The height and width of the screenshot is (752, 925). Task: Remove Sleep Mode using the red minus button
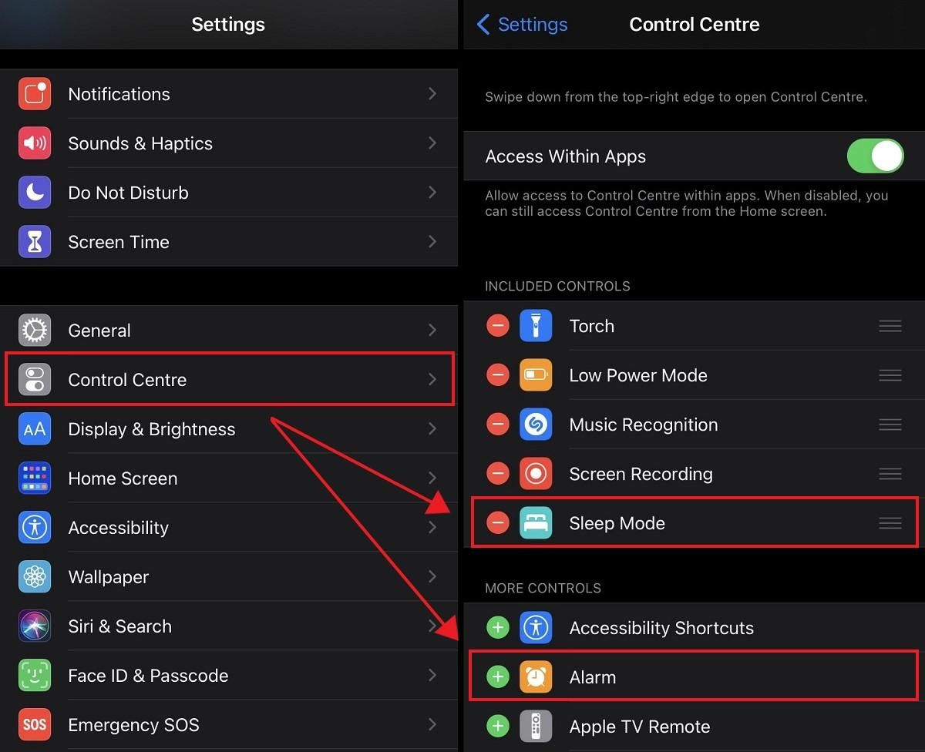coord(497,522)
